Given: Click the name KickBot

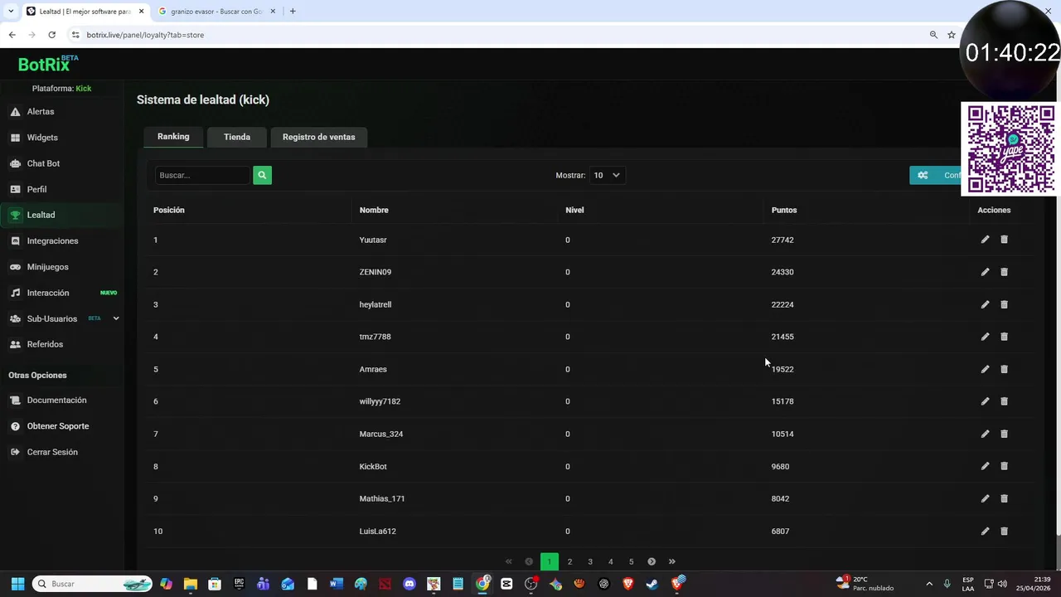Looking at the screenshot, I should pyautogui.click(x=373, y=466).
